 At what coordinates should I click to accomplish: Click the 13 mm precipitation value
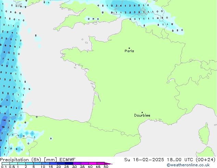pyautogui.click(x=3, y=127)
